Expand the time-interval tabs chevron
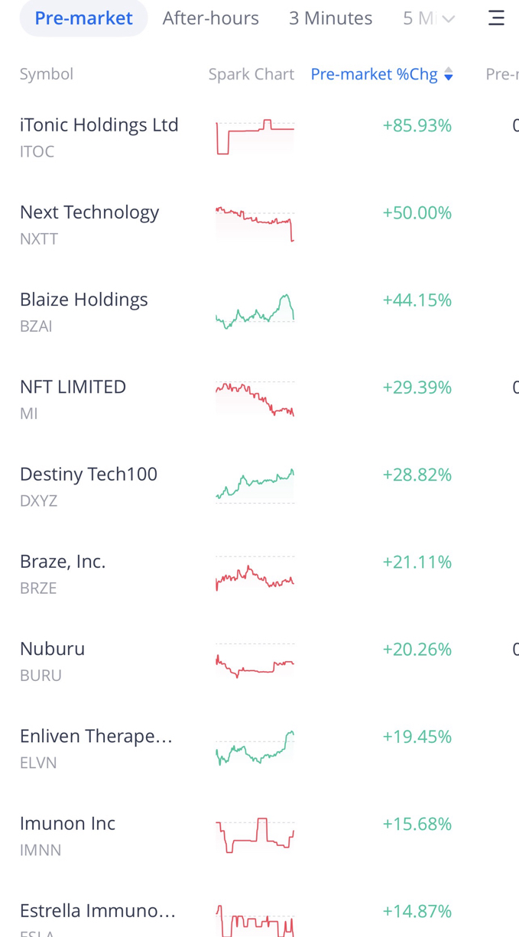This screenshot has width=519, height=937. [449, 18]
